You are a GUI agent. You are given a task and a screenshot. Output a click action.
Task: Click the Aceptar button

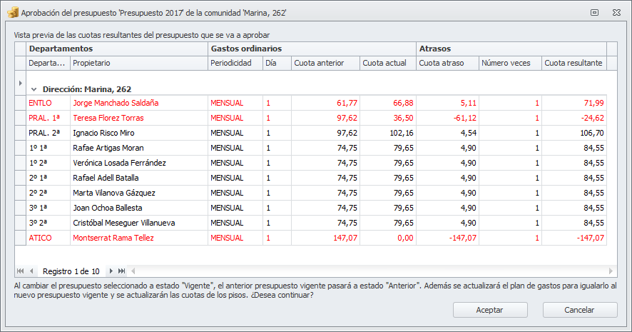[x=490, y=310]
